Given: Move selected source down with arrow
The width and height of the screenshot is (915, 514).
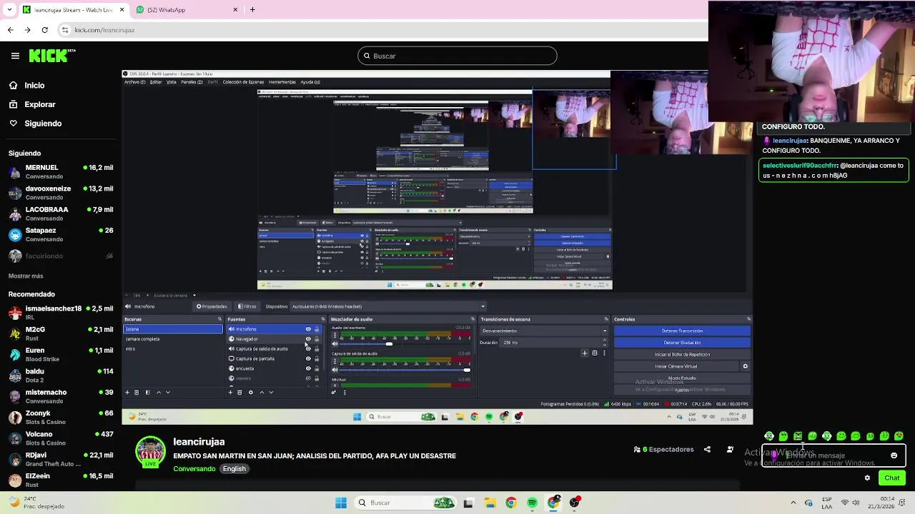Looking at the screenshot, I should tap(271, 392).
